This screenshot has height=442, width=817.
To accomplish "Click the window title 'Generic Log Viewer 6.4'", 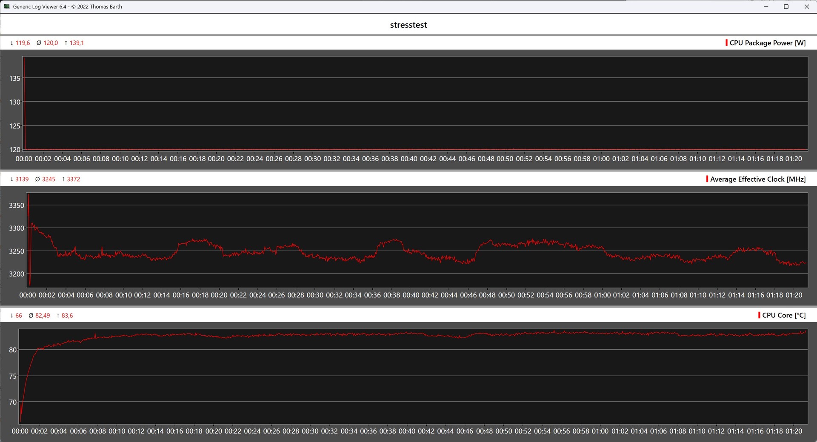I will 40,6.
